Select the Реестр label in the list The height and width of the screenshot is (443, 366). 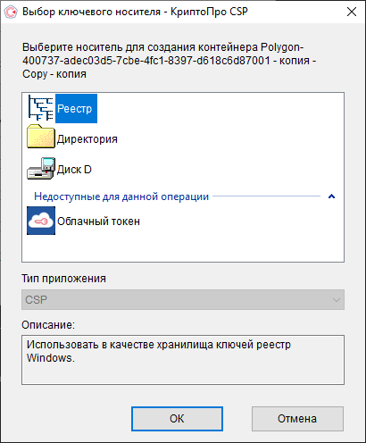tap(76, 109)
